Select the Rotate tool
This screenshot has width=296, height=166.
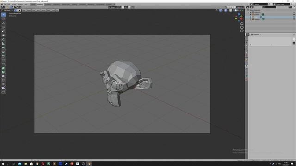(3, 27)
